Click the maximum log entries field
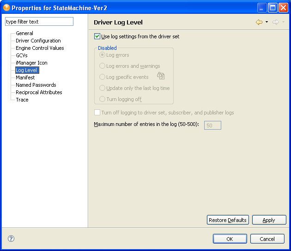The image size is (291, 251). click(212, 125)
